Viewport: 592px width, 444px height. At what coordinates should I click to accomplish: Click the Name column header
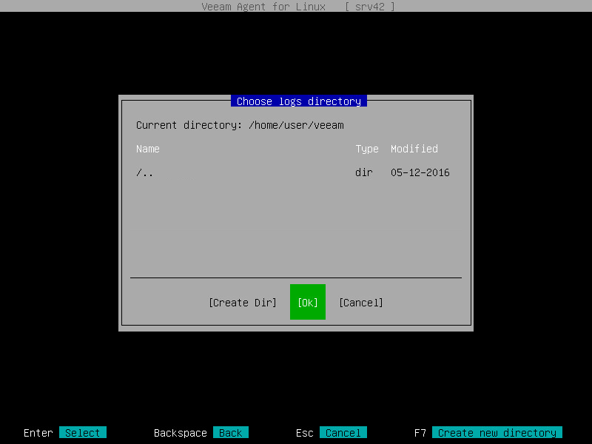pyautogui.click(x=147, y=149)
